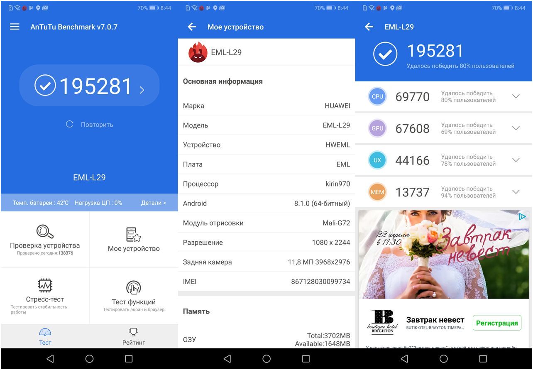
Task: Select the CPU score badge icon
Action: [377, 96]
